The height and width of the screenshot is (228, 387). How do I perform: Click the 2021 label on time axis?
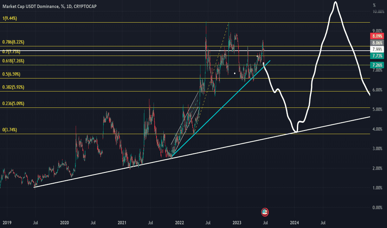122,223
